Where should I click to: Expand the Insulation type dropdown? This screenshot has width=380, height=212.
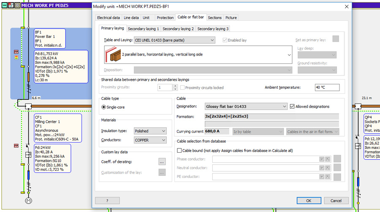click(x=150, y=131)
